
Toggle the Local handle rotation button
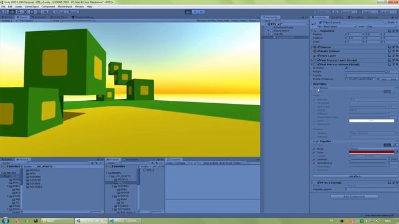73,12
